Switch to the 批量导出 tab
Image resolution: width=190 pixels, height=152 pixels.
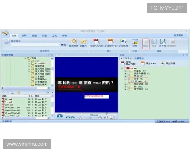tap(139, 58)
